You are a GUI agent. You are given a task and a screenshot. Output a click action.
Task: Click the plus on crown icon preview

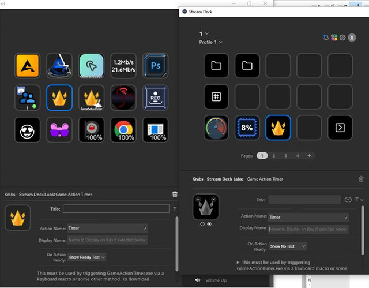tap(198, 199)
